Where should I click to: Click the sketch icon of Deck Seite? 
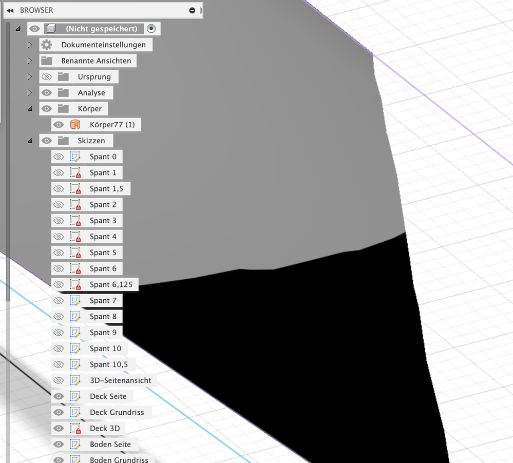coord(75,396)
